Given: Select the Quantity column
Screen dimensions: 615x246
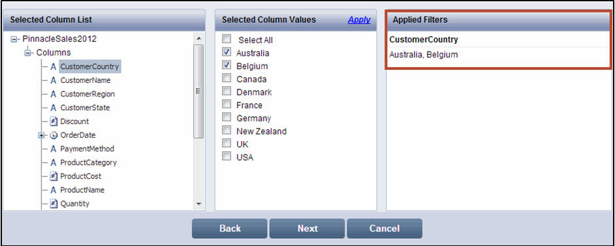Looking at the screenshot, I should pyautogui.click(x=74, y=204).
